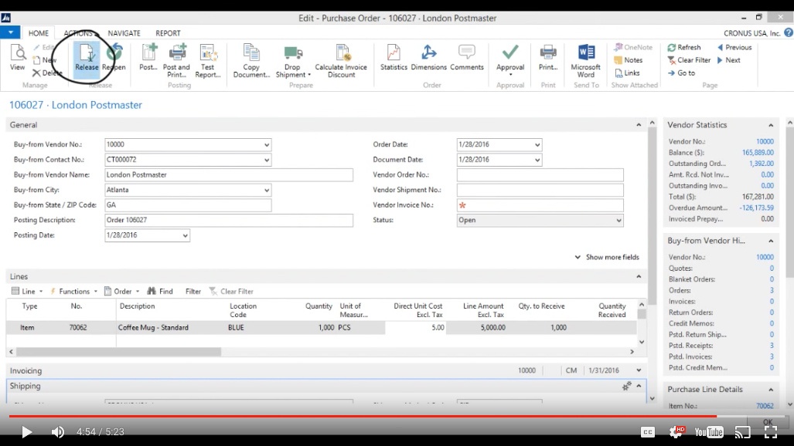The width and height of the screenshot is (794, 446).
Task: Open the Drop Shipment menu
Action: coord(293,61)
